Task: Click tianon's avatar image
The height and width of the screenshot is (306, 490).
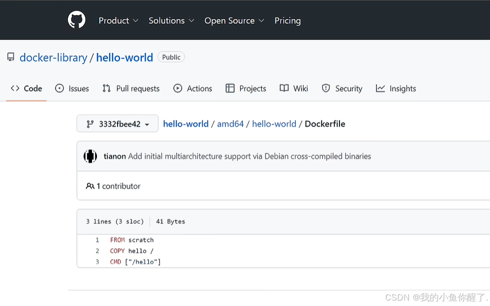Action: [x=90, y=156]
